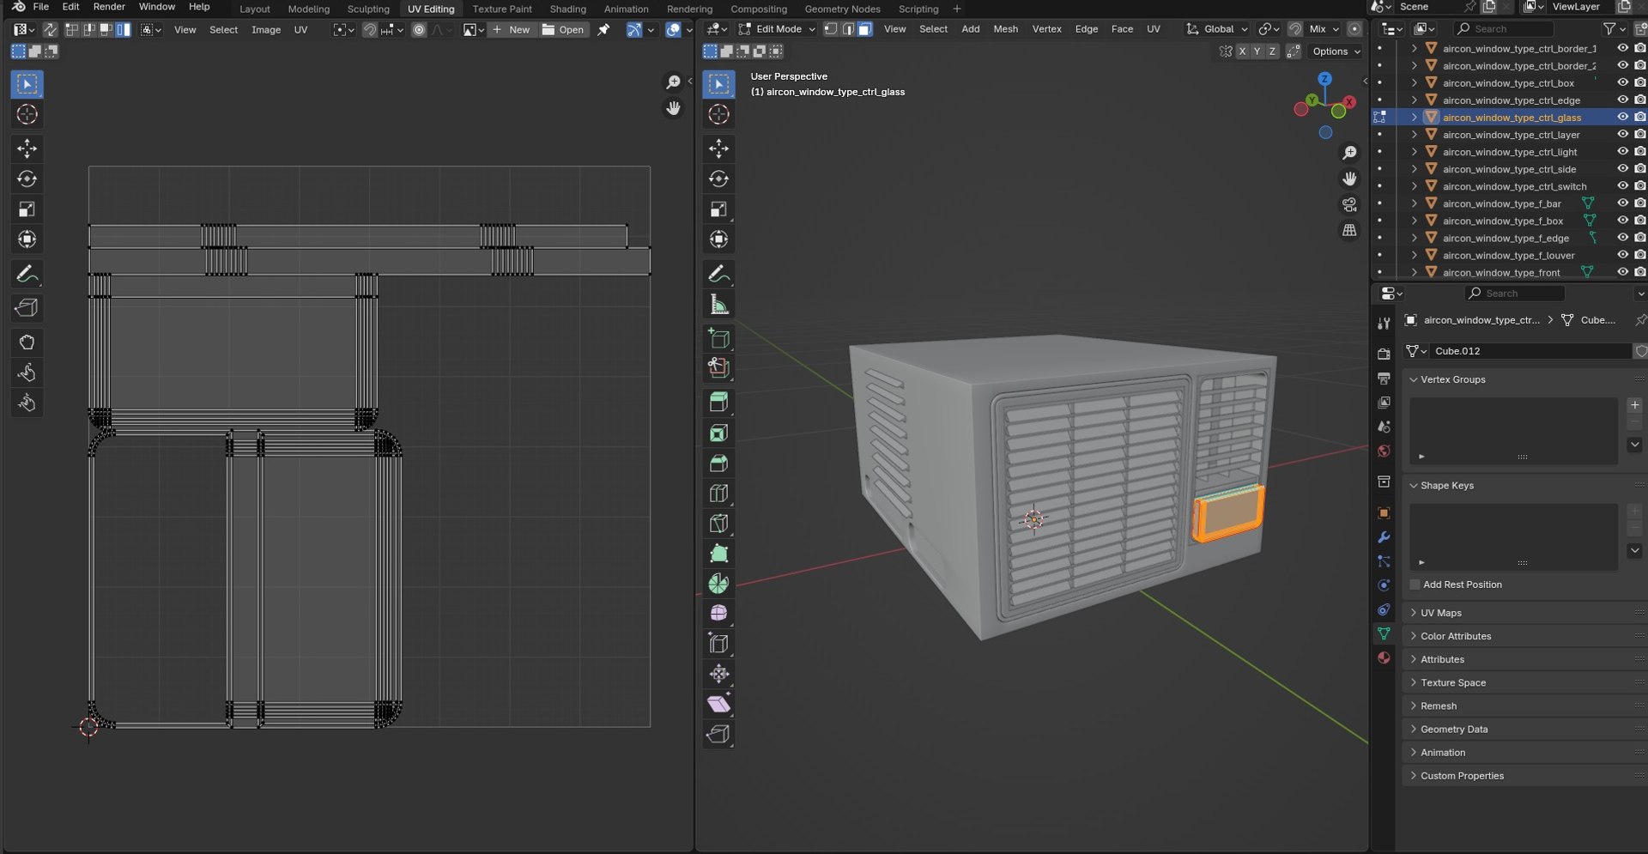Open Render properties tab icon

click(x=1384, y=354)
